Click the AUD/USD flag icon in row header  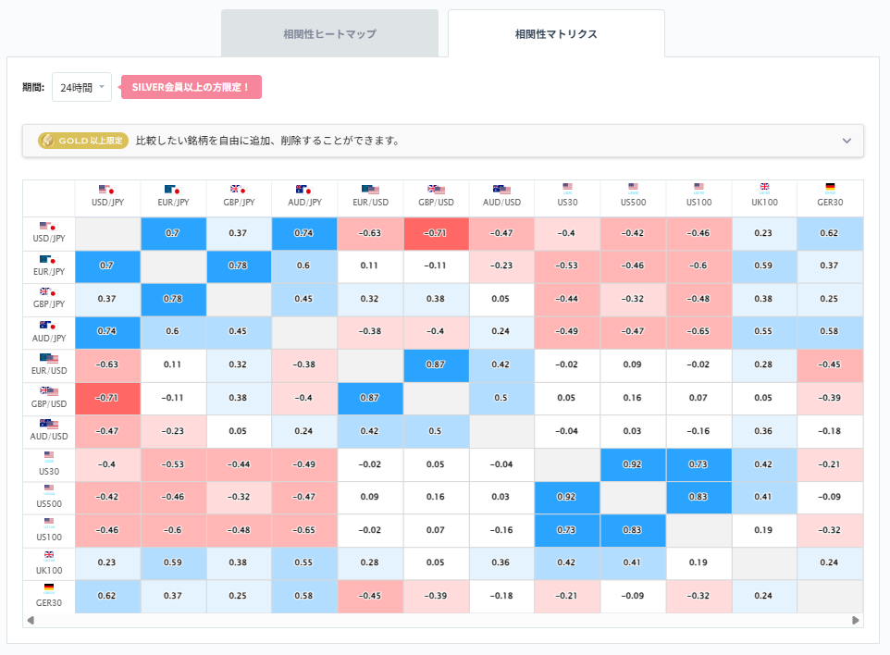coord(48,425)
